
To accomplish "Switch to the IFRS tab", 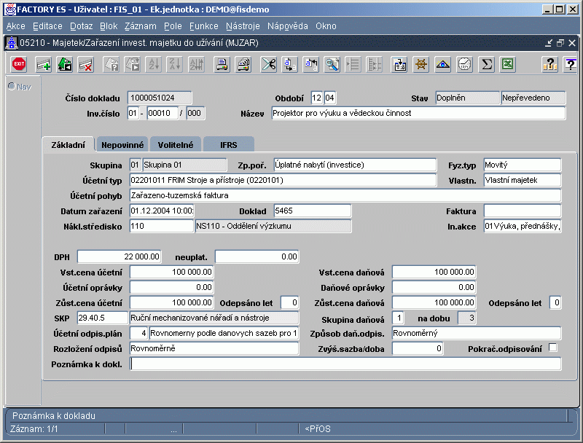I will (x=229, y=145).
